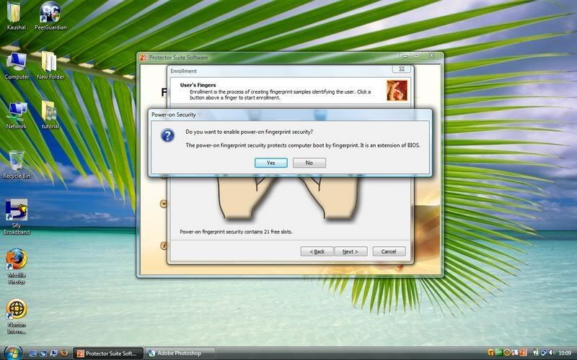This screenshot has width=577, height=360.
Task: Click the yellow circular Norton tray icon
Action: point(507,353)
